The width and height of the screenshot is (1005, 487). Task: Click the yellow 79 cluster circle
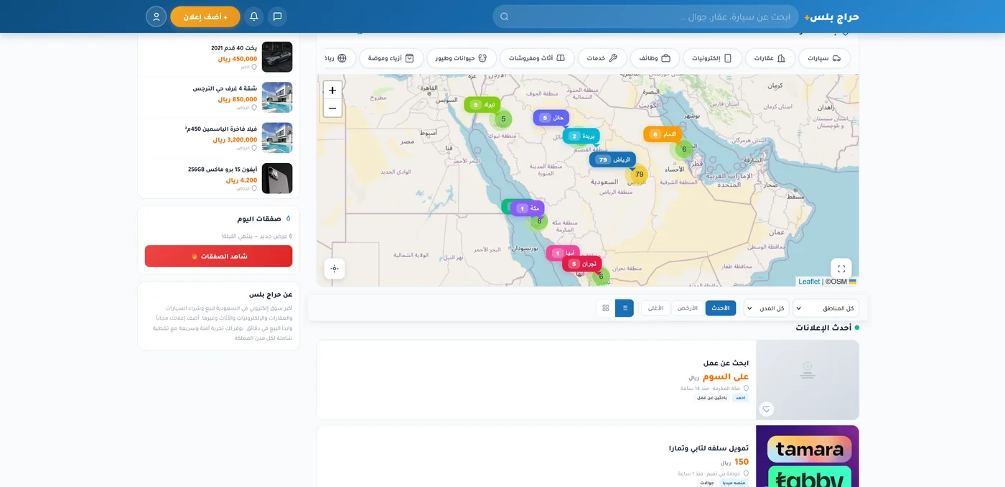(639, 175)
